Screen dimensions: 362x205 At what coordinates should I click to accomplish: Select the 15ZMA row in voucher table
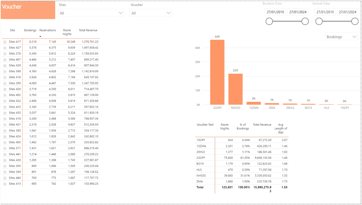point(201,146)
